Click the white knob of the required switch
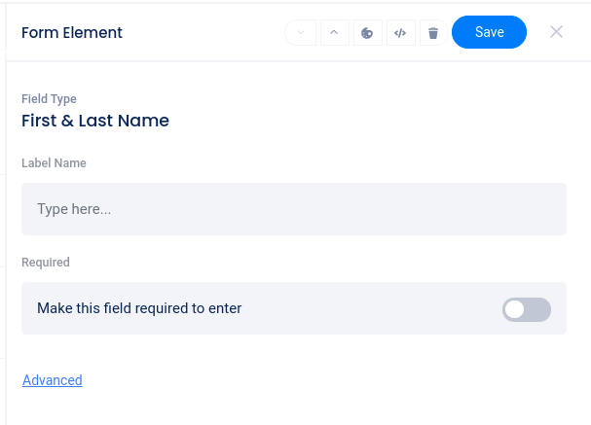Screen dimensions: 591x425 click(515, 309)
